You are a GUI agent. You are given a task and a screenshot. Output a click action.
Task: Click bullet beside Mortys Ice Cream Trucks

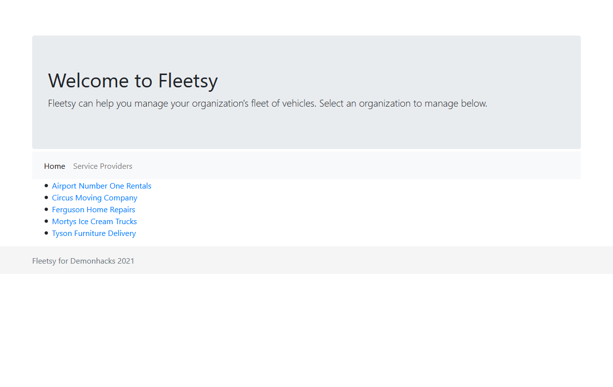[x=46, y=221]
